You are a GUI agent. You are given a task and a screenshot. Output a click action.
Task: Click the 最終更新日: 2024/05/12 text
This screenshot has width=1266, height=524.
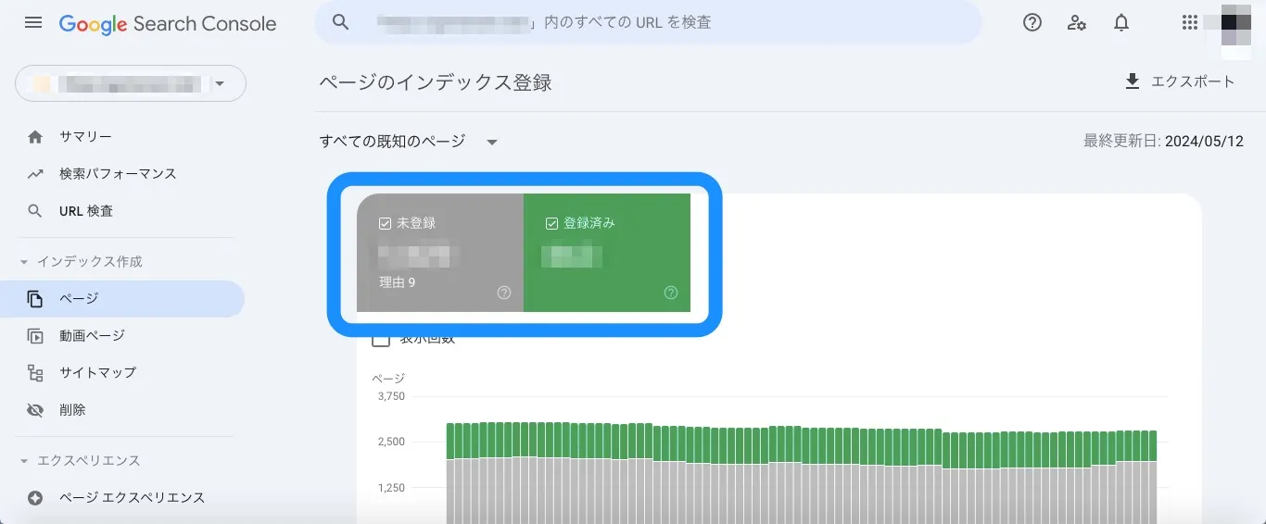pyautogui.click(x=1163, y=142)
